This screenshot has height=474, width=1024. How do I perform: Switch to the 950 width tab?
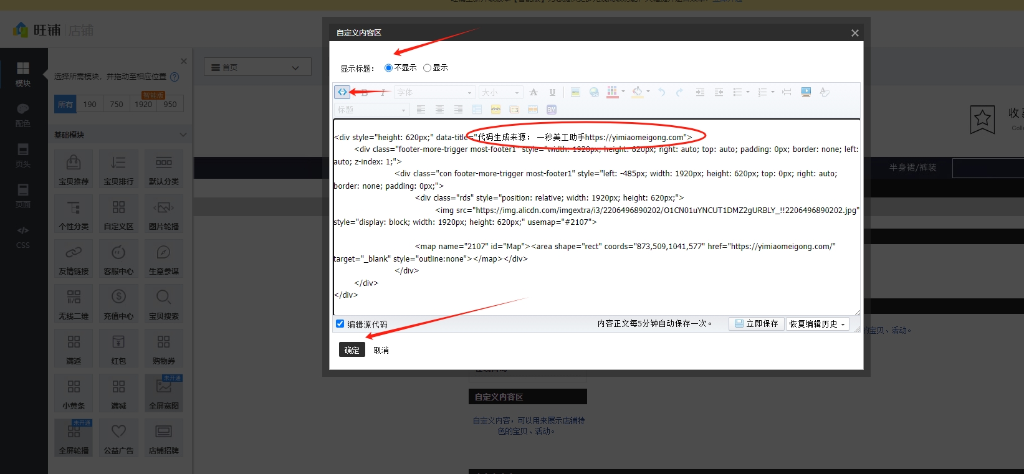tap(170, 105)
